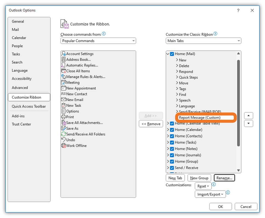Collapse the Home (Mail) tree node
Image resolution: width=265 pixels, height=218 pixels.
coord(168,54)
